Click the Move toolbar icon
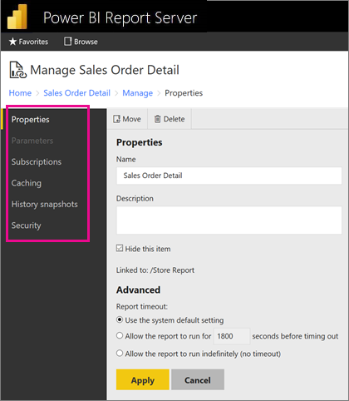This screenshot has height=401, width=349. coord(116,119)
